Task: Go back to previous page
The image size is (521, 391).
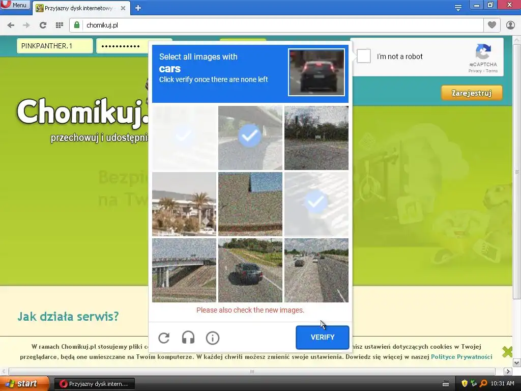Action: coord(11,25)
